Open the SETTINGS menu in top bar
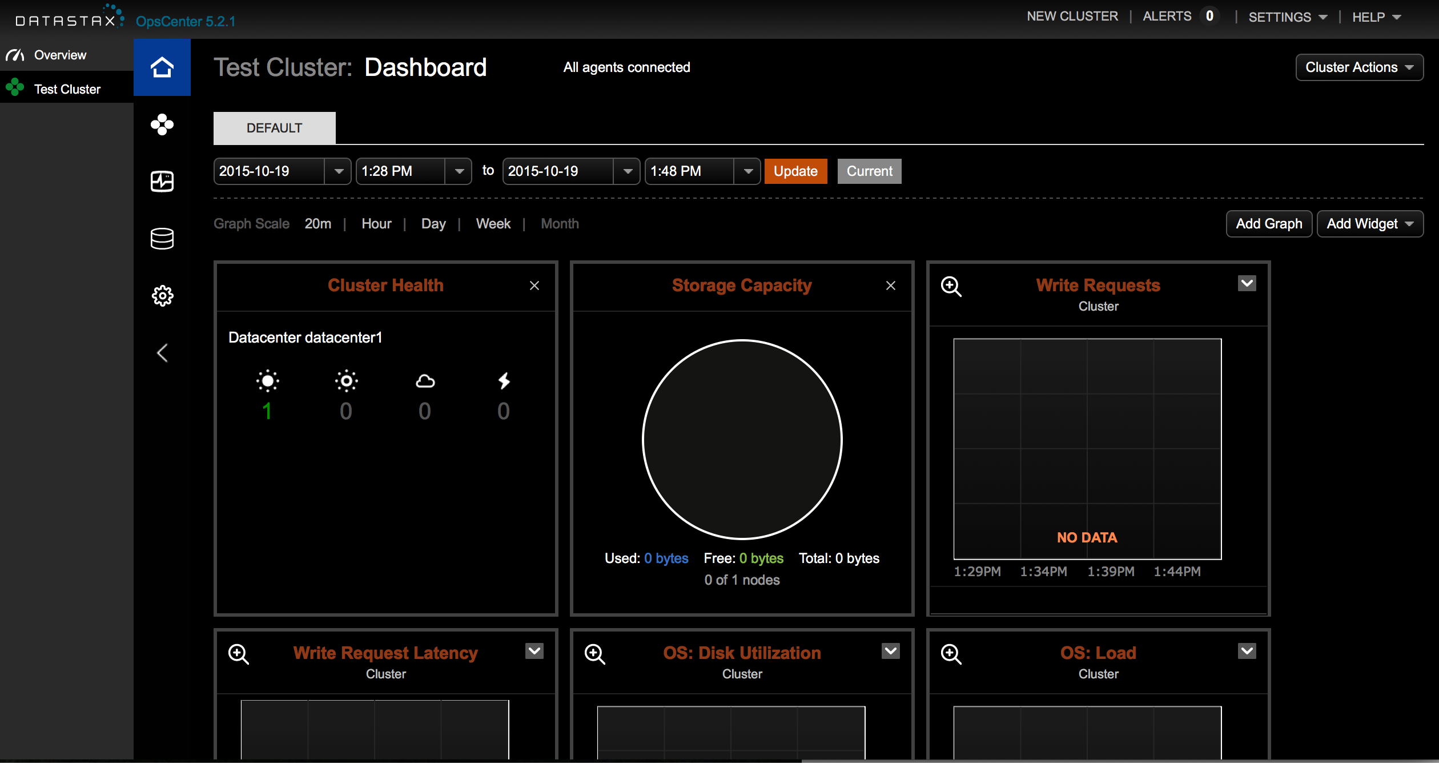 click(x=1287, y=17)
